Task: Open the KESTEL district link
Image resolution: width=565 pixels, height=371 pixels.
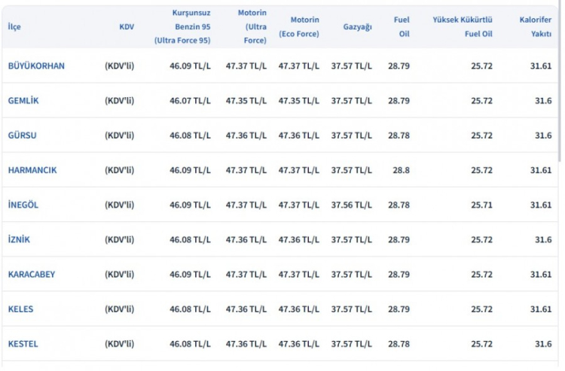Action: pos(23,344)
